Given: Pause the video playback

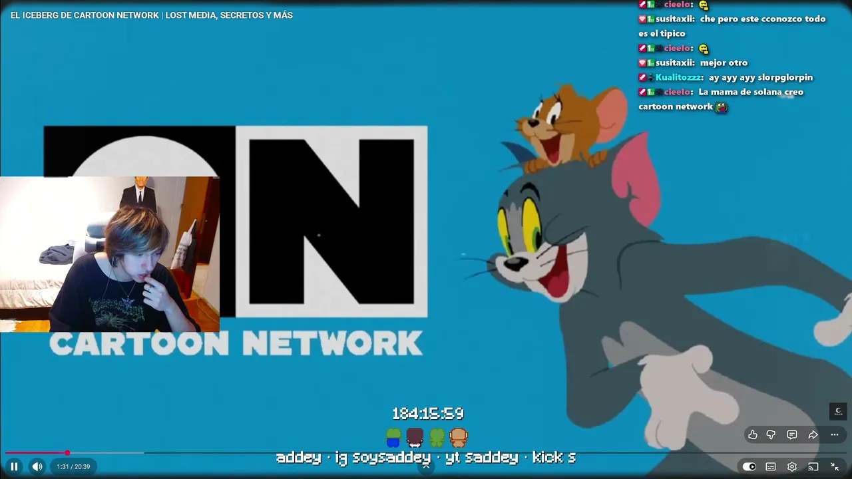Looking at the screenshot, I should pyautogui.click(x=14, y=466).
